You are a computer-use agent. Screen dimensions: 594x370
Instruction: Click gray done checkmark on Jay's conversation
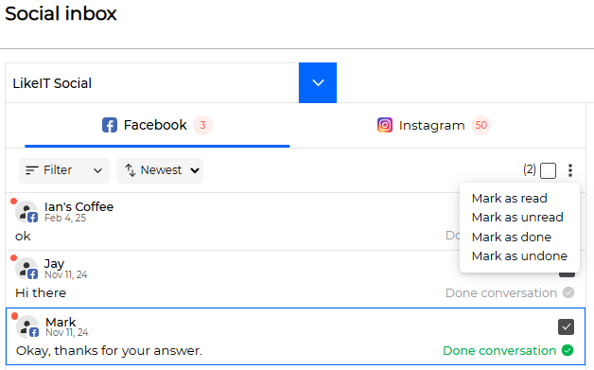tap(568, 292)
